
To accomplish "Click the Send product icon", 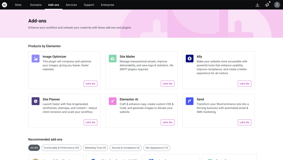I will (x=190, y=101).
